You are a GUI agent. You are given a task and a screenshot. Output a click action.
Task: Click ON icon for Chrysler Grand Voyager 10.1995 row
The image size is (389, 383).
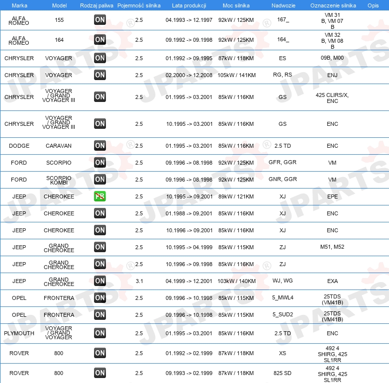[x=100, y=123]
